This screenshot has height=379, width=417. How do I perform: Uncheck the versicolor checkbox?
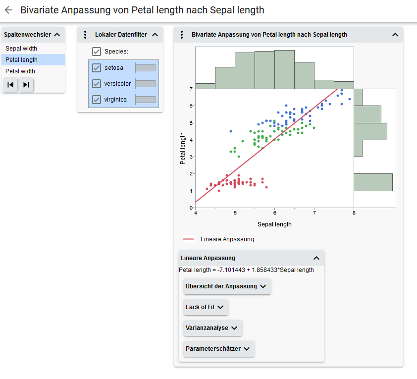[97, 84]
